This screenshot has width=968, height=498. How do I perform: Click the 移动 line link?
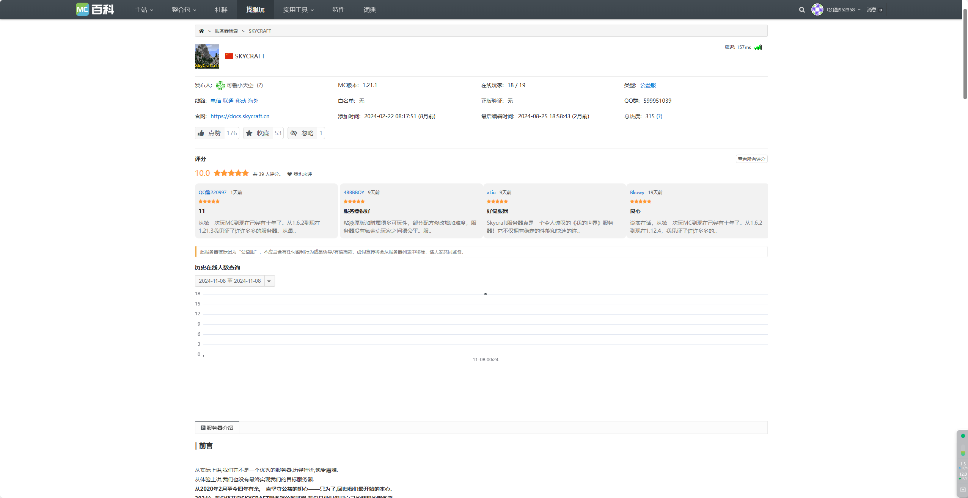pos(241,101)
